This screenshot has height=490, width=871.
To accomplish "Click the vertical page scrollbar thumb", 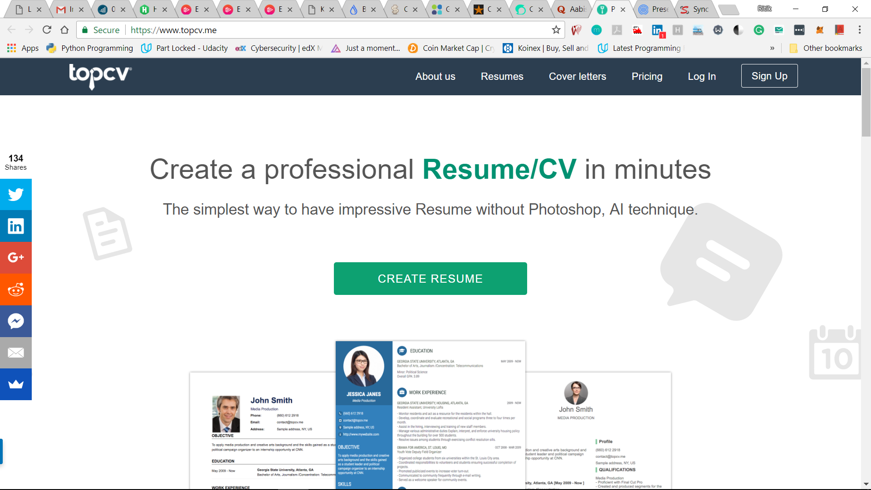I will click(x=866, y=102).
